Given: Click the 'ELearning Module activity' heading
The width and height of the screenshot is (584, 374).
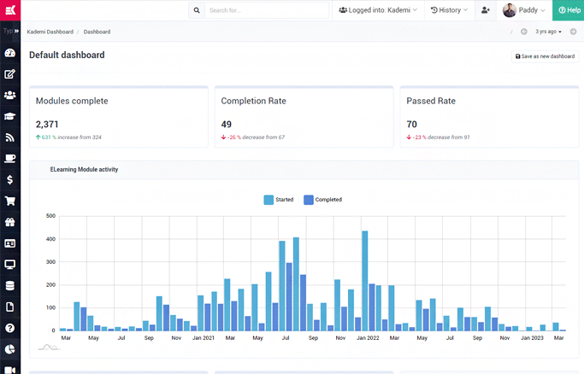Looking at the screenshot, I should pos(84,170).
